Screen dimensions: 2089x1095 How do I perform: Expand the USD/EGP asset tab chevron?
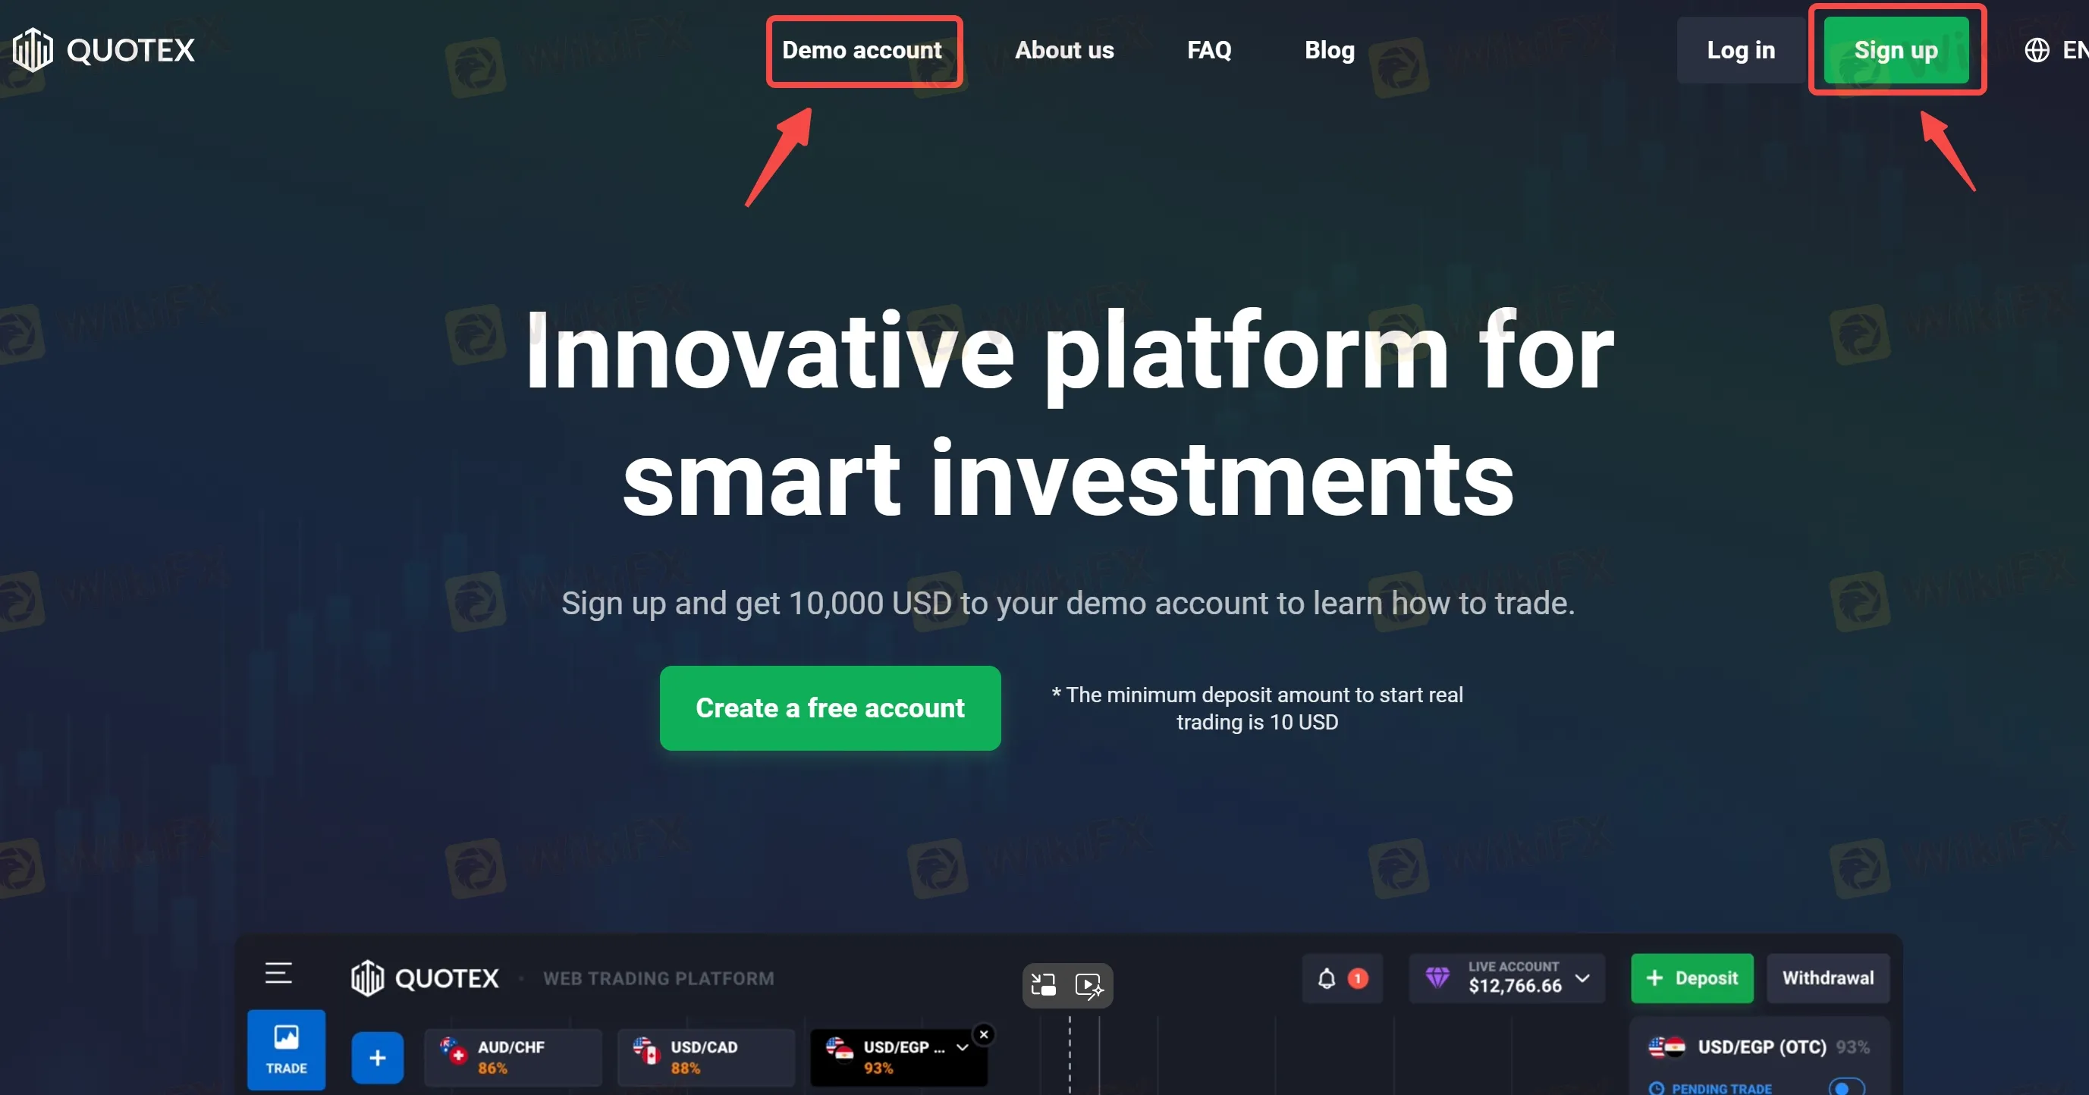coord(963,1047)
